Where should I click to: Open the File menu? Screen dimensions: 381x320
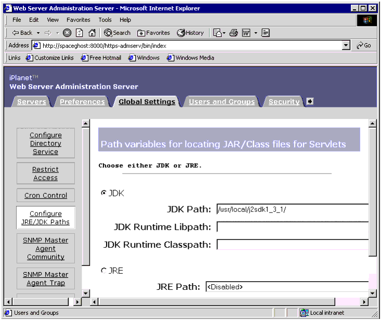point(17,20)
